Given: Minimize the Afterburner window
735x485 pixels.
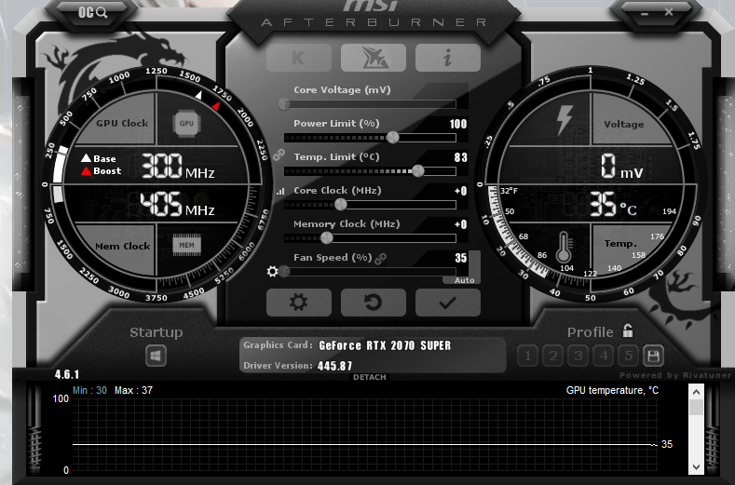Looking at the screenshot, I should [x=645, y=13].
